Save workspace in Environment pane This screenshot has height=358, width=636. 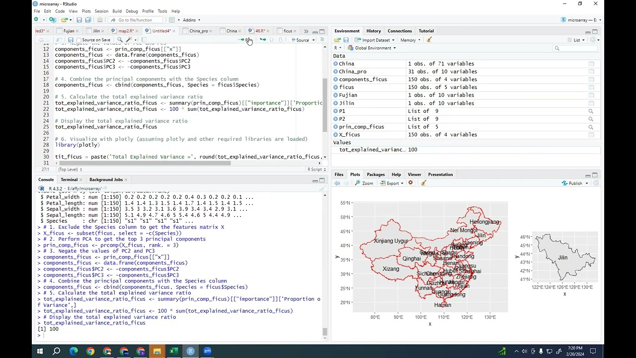[x=346, y=40]
